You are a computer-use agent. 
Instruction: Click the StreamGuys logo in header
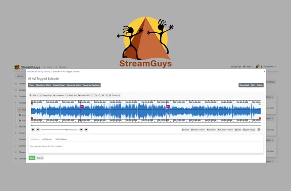point(27,67)
